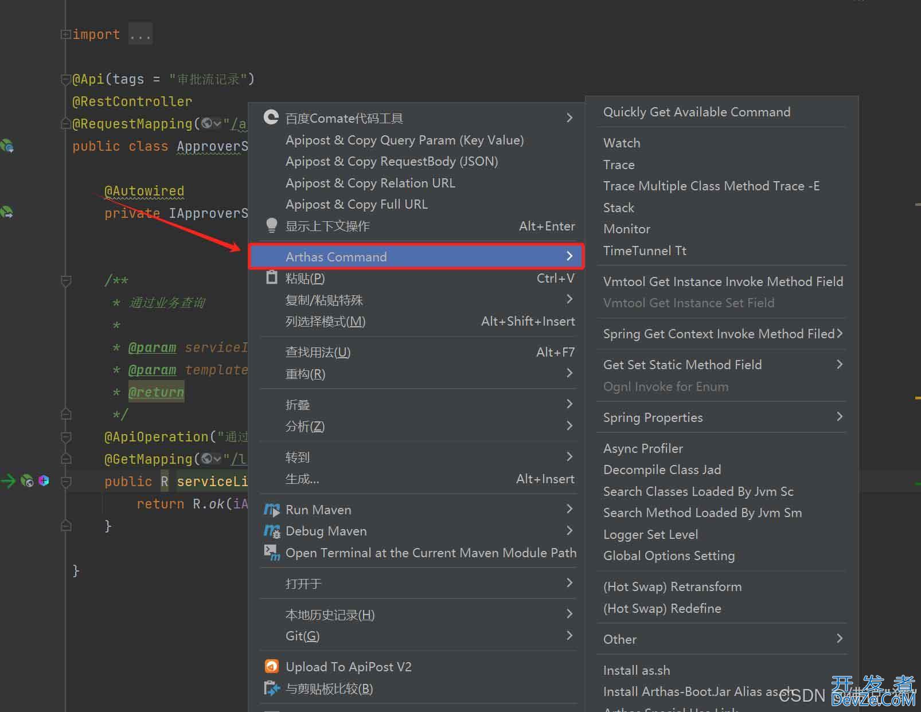Choose Global Options Setting
Image resolution: width=921 pixels, height=712 pixels.
(x=721, y=555)
